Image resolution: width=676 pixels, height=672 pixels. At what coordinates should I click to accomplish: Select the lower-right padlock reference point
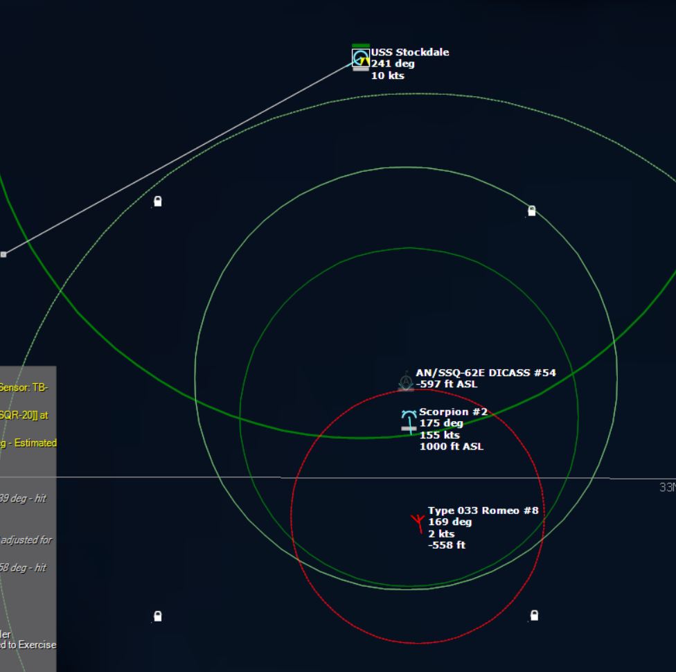533,615
